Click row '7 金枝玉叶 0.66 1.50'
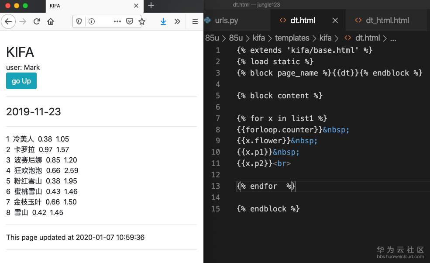 tap(41, 202)
